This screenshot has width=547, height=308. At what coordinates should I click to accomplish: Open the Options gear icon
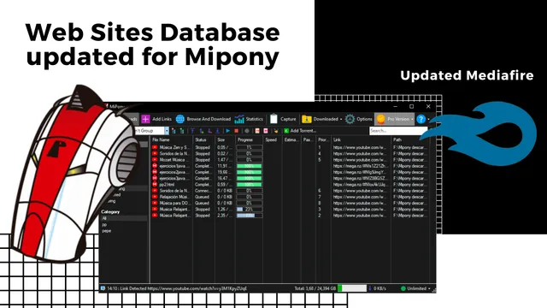point(350,119)
